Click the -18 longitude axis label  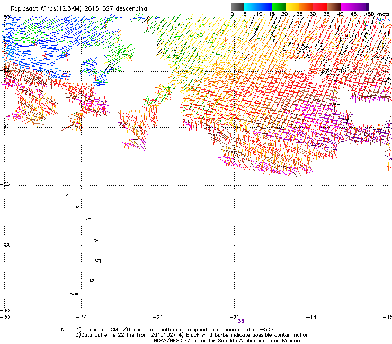click(311, 317)
